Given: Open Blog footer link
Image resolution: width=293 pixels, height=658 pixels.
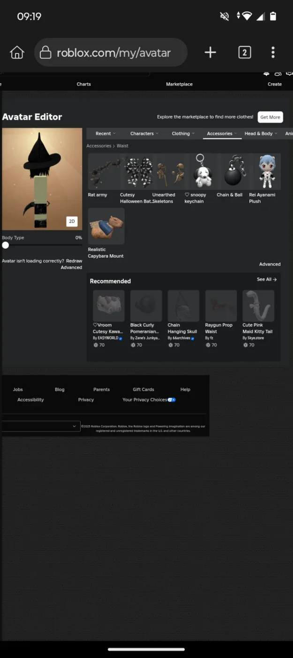Looking at the screenshot, I should 60,390.
